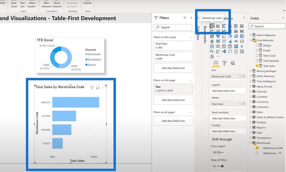The width and height of the screenshot is (286, 172).
Task: Uncheck the Total Sales field
Action: pos(257,66)
